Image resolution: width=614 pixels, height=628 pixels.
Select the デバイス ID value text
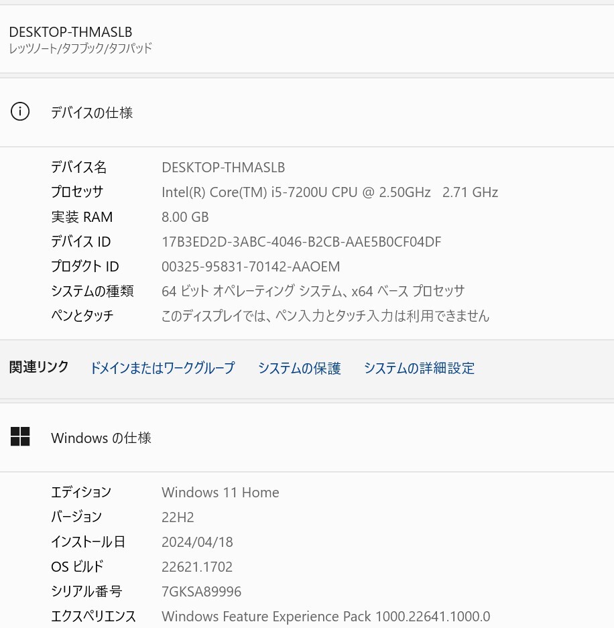[301, 242]
